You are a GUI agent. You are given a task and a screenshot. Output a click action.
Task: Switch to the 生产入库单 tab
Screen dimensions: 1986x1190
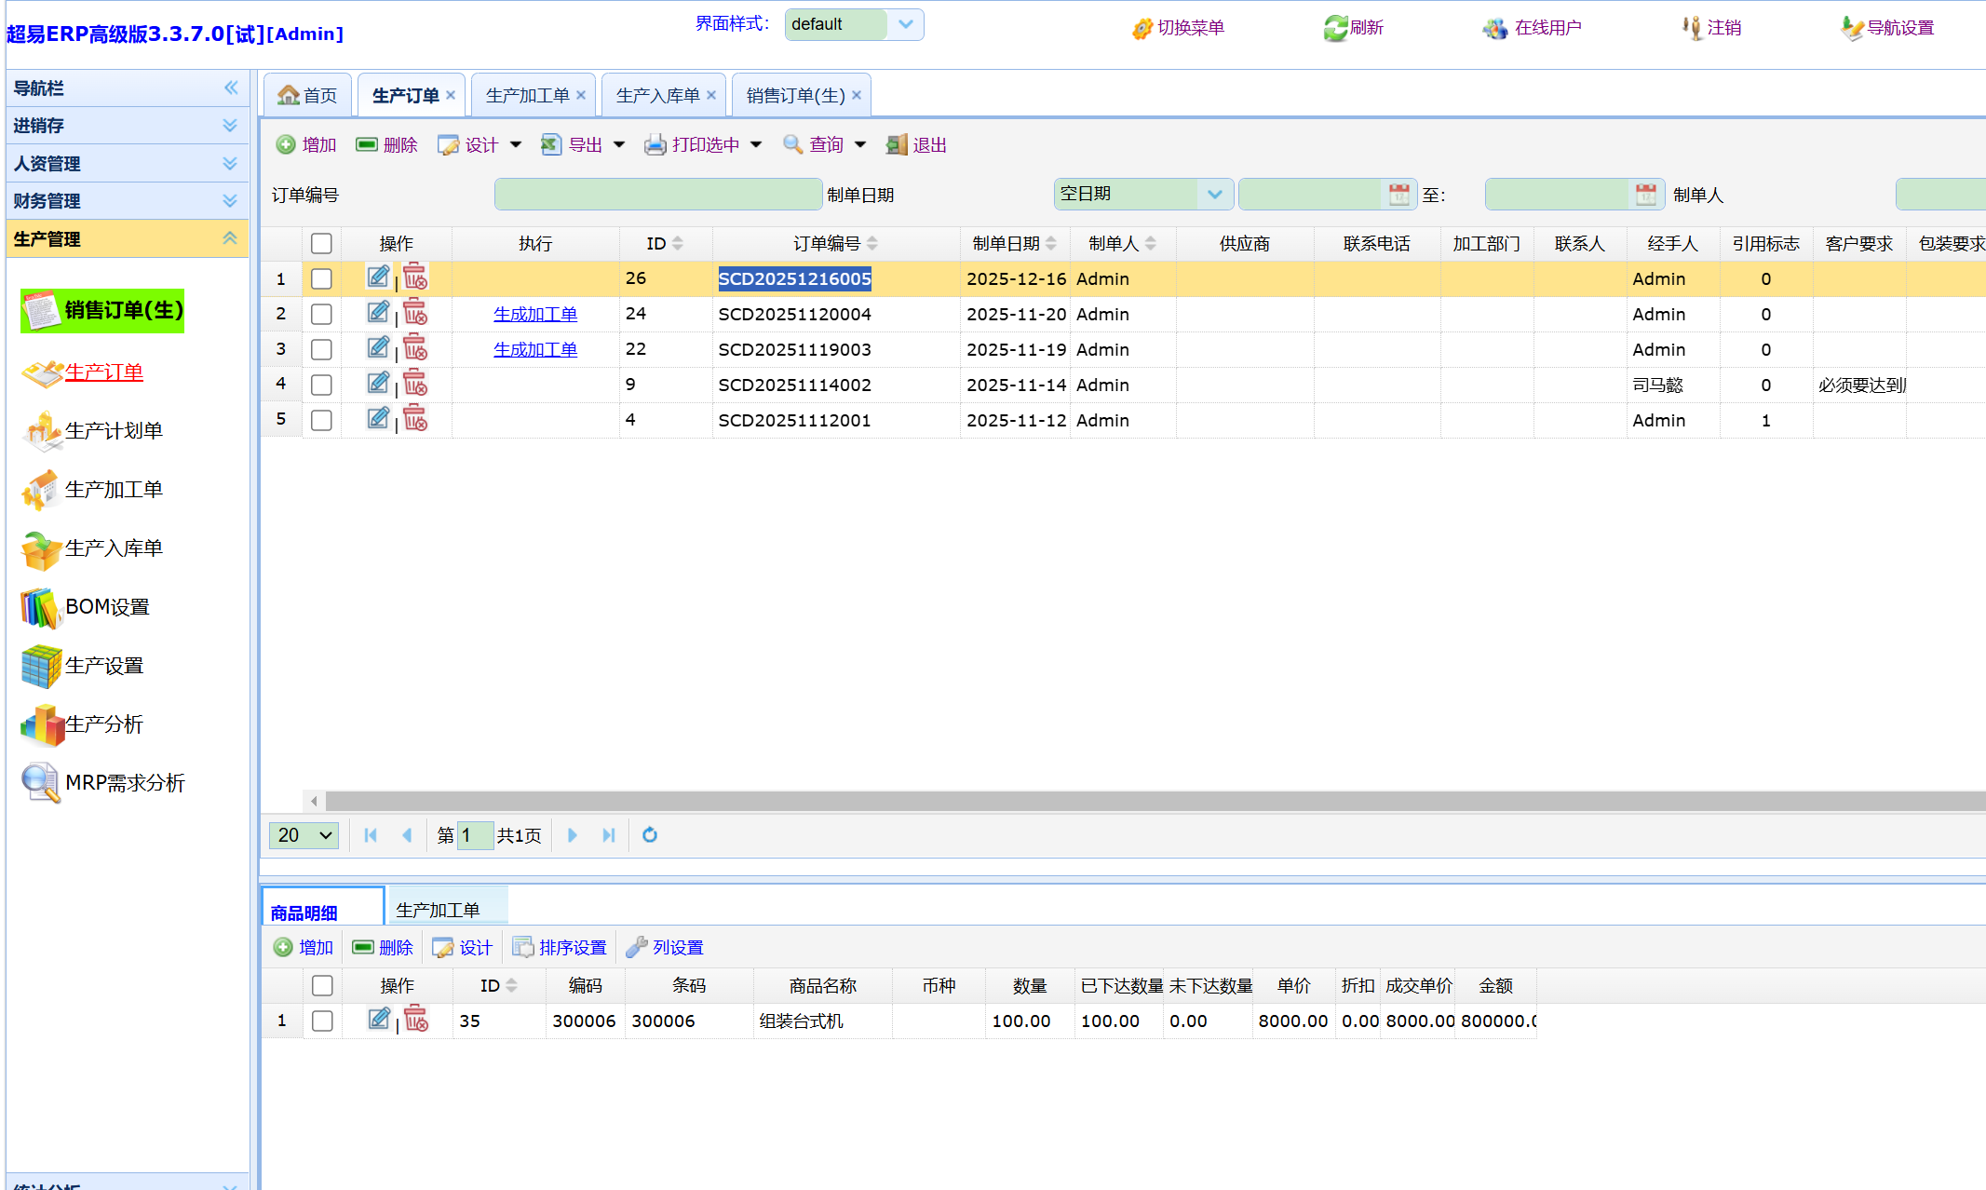(x=657, y=95)
